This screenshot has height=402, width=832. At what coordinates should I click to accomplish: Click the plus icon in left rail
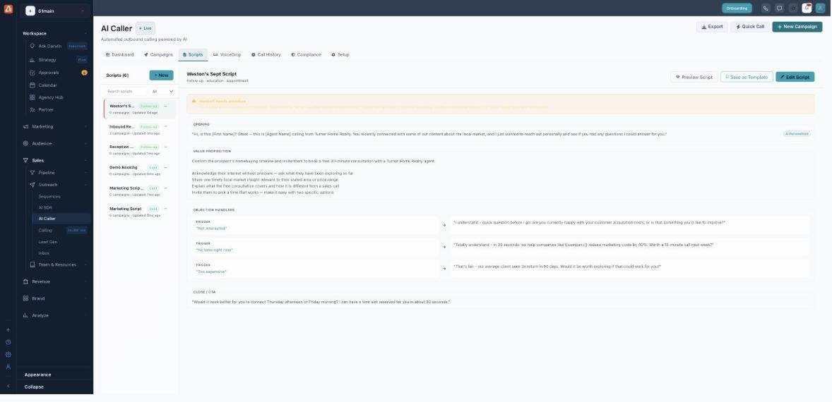[x=8, y=329]
